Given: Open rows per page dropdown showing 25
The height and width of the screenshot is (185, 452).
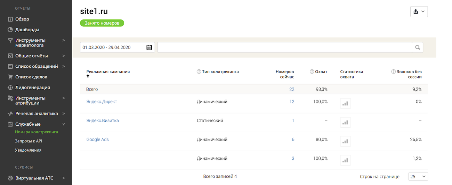Looking at the screenshot, I should (x=418, y=177).
